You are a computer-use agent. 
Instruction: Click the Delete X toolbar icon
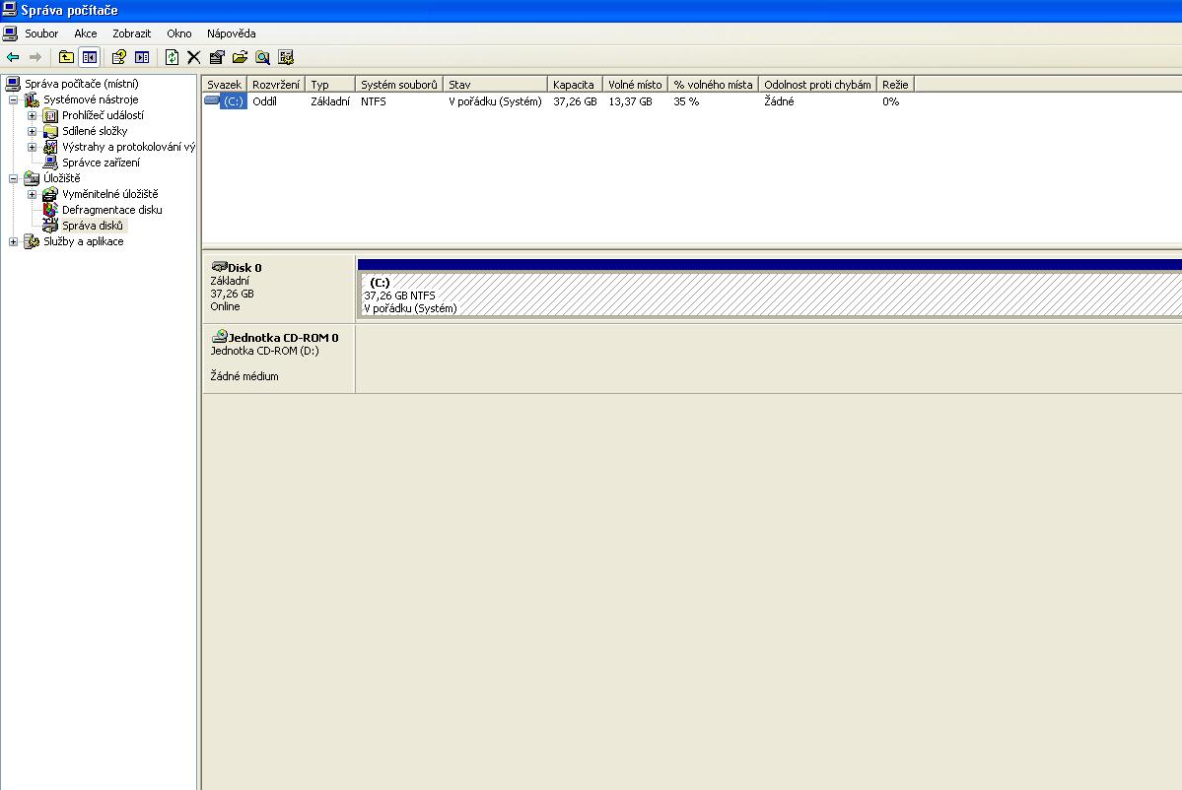pyautogui.click(x=194, y=57)
